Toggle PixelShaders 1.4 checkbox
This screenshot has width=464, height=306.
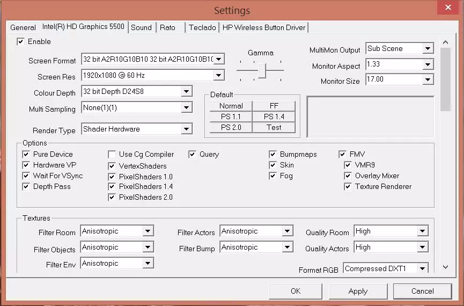[112, 187]
